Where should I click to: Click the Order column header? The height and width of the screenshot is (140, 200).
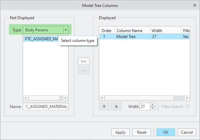[106, 30]
